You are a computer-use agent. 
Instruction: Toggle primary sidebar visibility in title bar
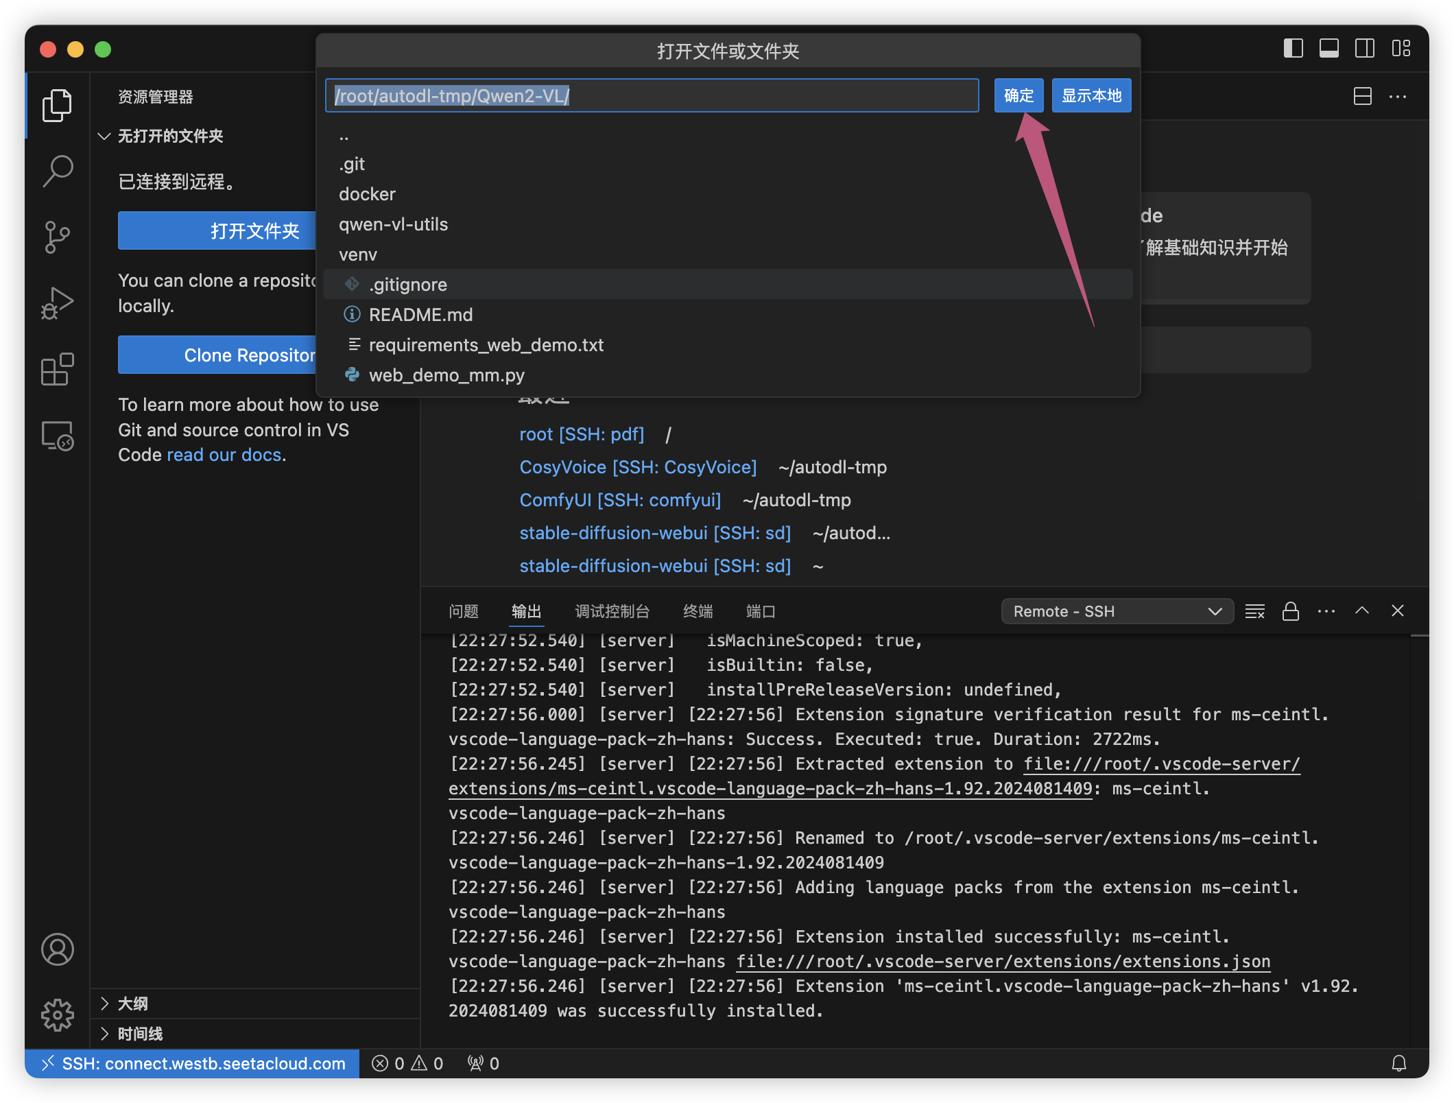pos(1293,49)
